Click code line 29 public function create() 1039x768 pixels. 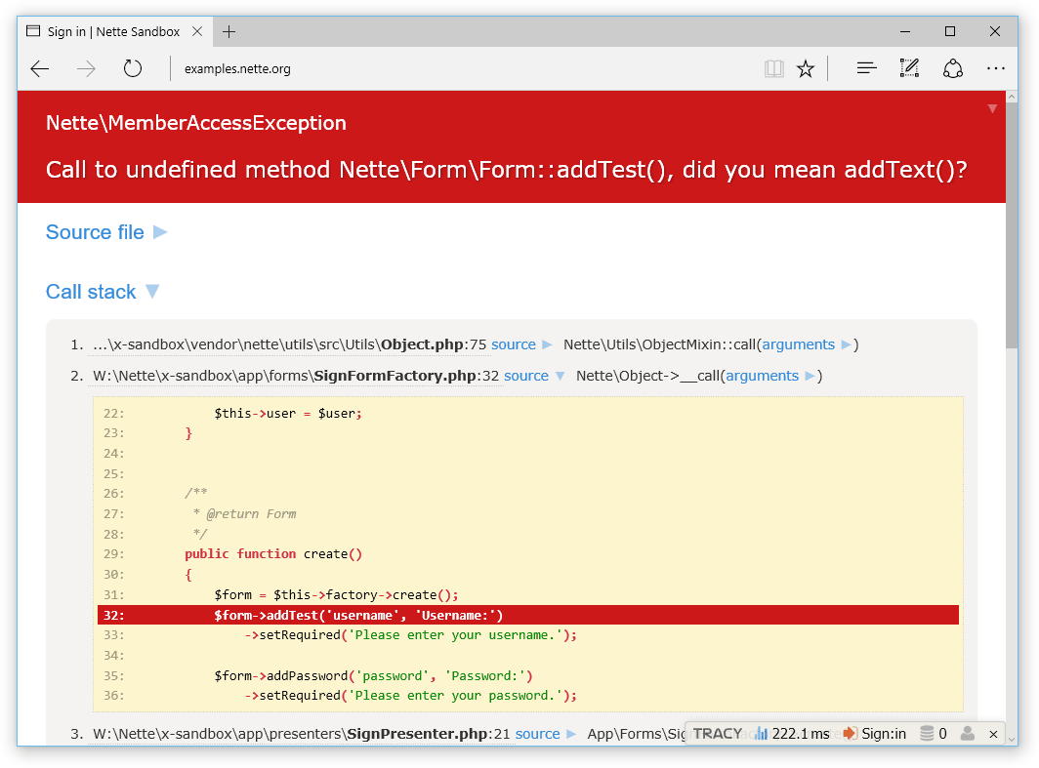click(x=273, y=554)
